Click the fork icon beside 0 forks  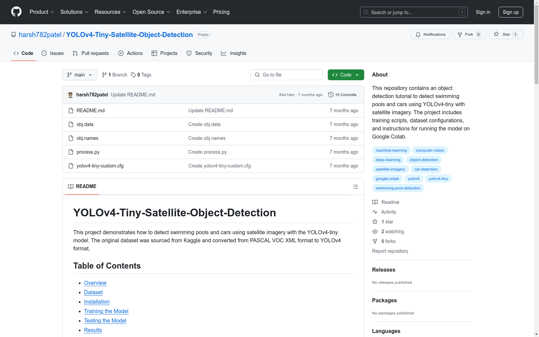click(x=375, y=241)
